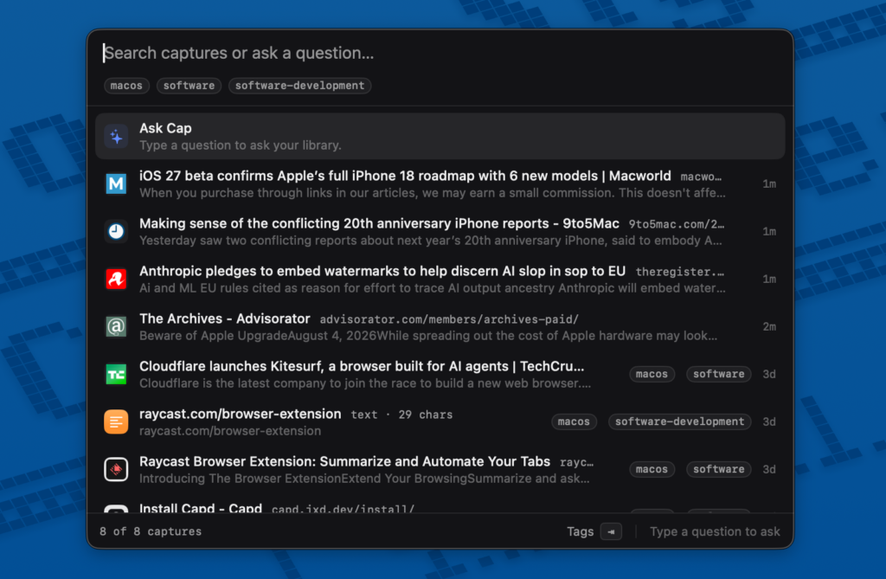Viewport: 886px width, 579px height.
Task: Click macos tag on Cloudflare row
Action: tap(652, 374)
